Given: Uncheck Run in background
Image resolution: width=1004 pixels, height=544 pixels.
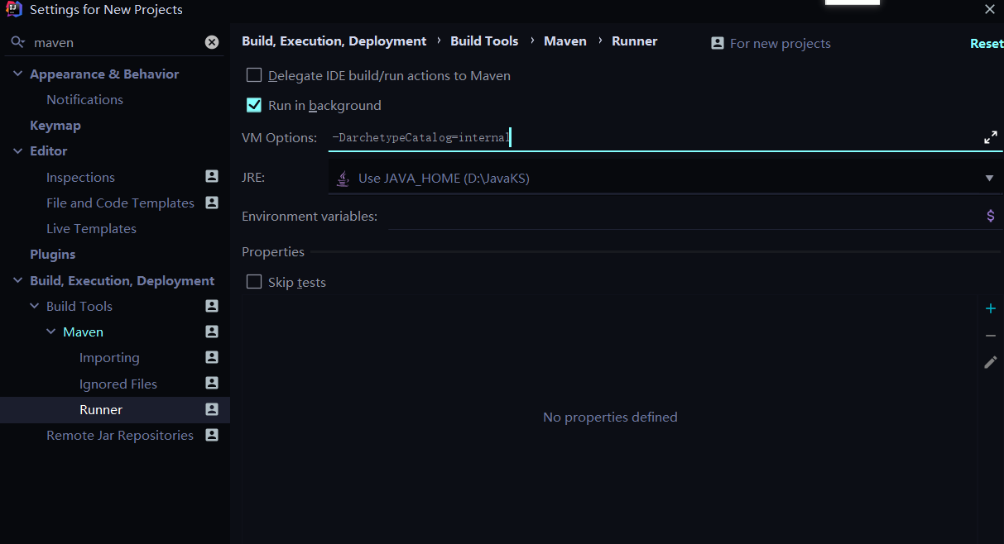Looking at the screenshot, I should tap(254, 105).
